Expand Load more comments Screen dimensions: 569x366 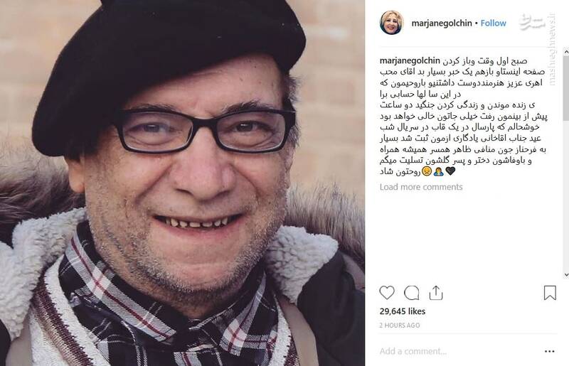421,187
